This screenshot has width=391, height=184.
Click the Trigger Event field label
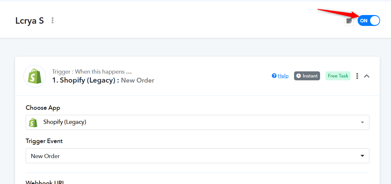(44, 141)
